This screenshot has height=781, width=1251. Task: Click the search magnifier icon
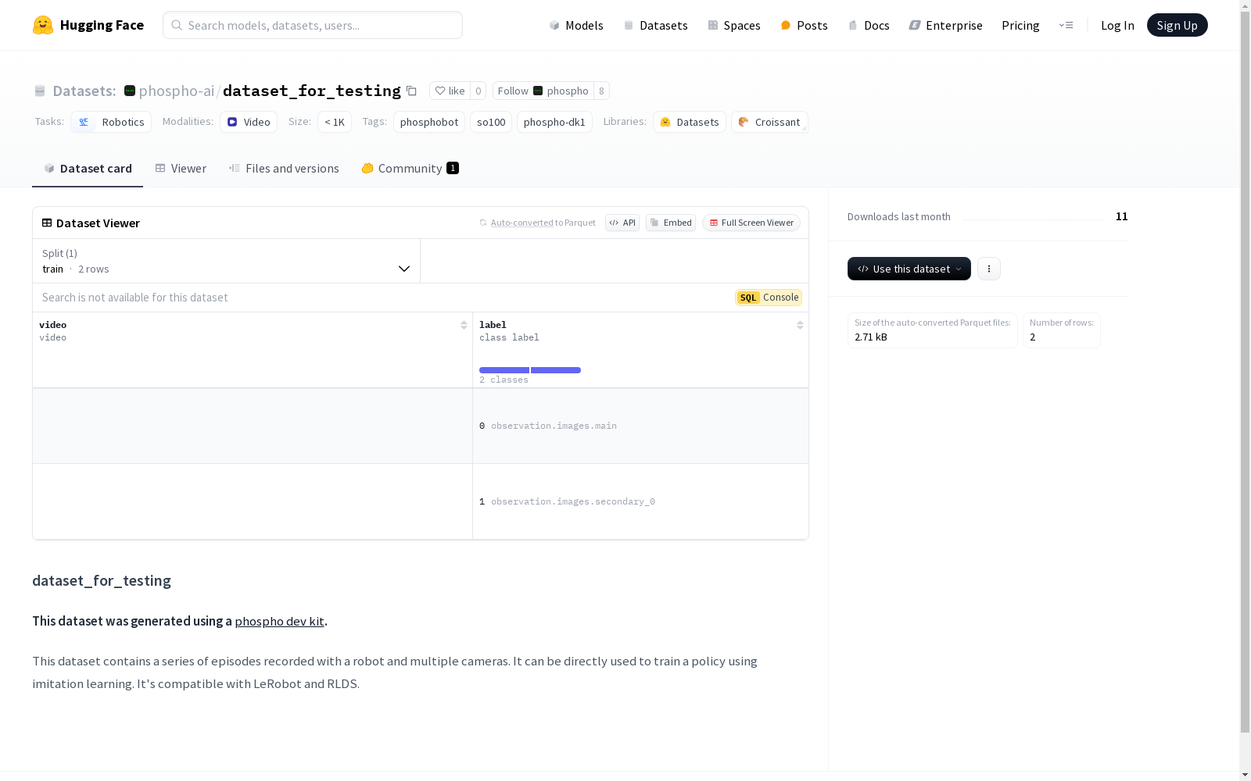(177, 25)
